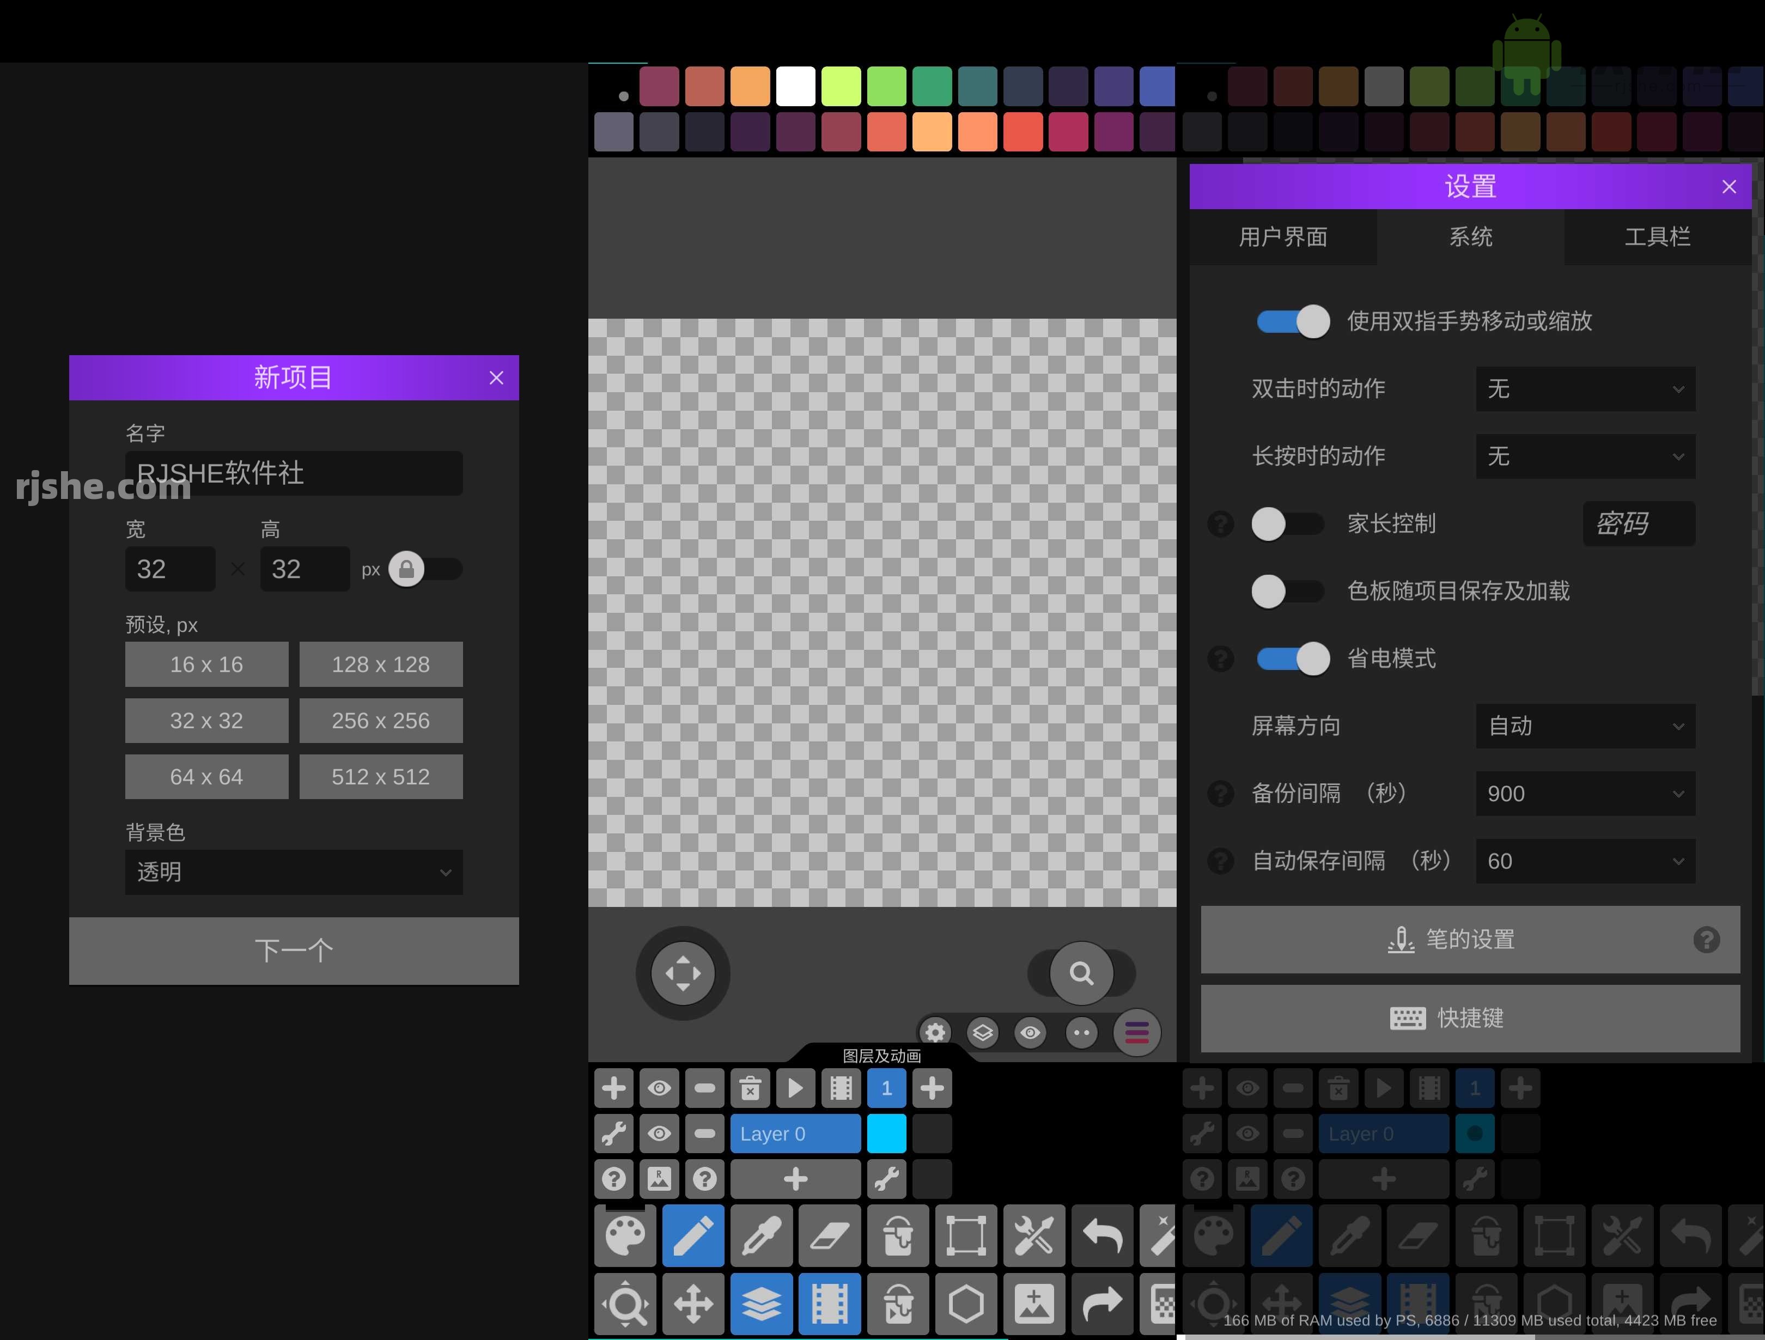Toggle the aspect ratio lock switch in 新项目
This screenshot has height=1340, width=1765.
(x=425, y=569)
